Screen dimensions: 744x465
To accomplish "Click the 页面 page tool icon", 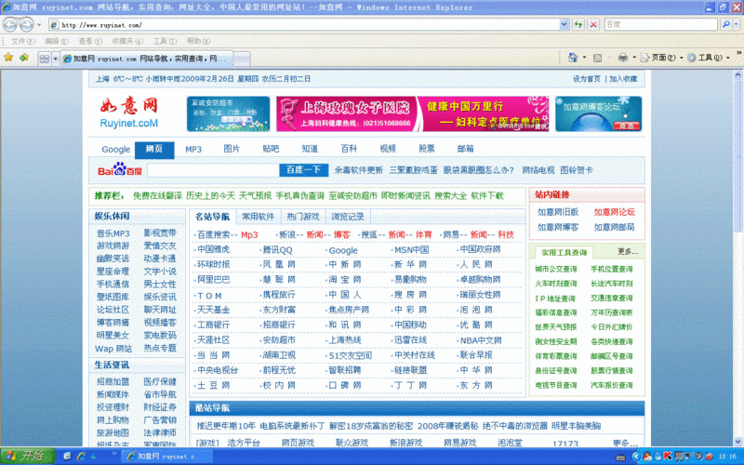I will click(644, 58).
